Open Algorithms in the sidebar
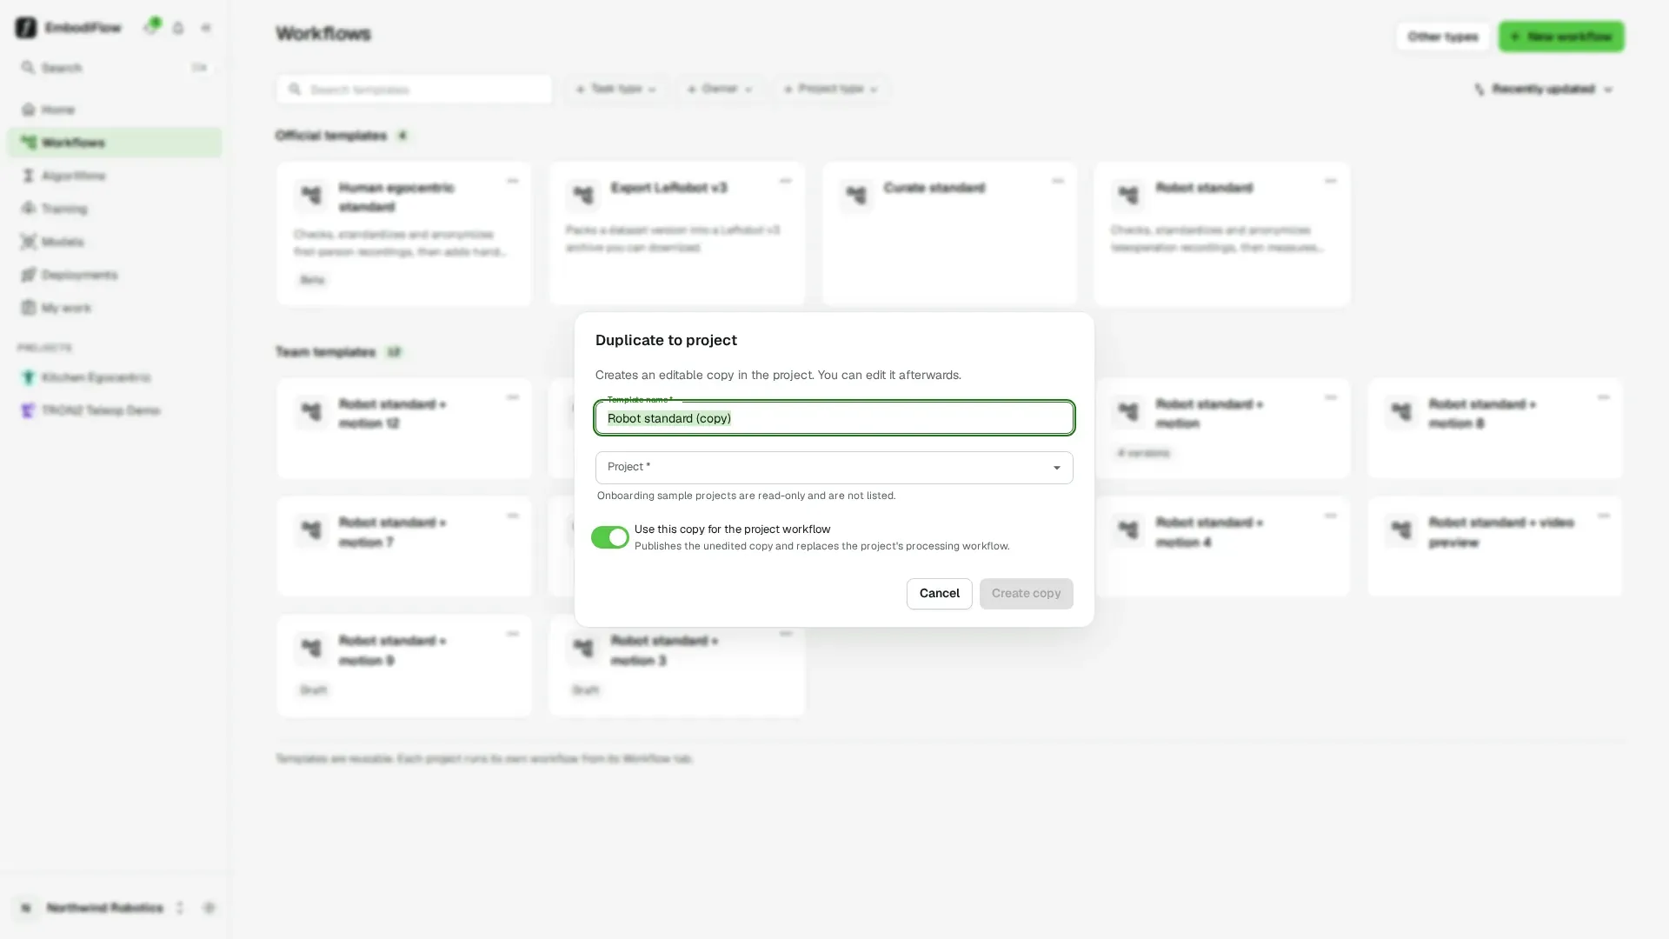The height and width of the screenshot is (939, 1669). [114, 176]
